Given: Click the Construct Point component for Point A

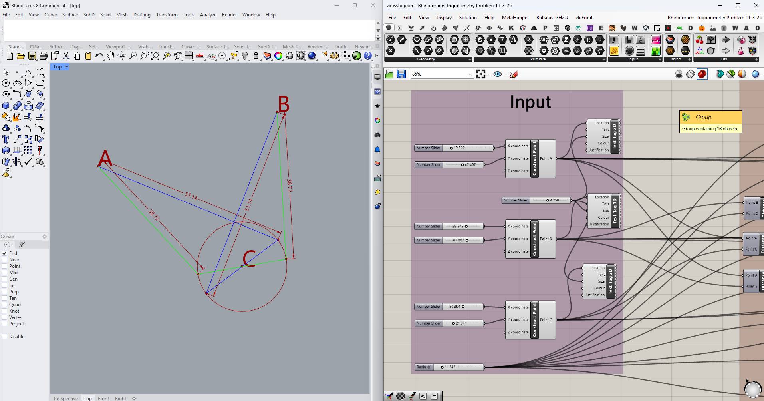Looking at the screenshot, I should [530, 158].
